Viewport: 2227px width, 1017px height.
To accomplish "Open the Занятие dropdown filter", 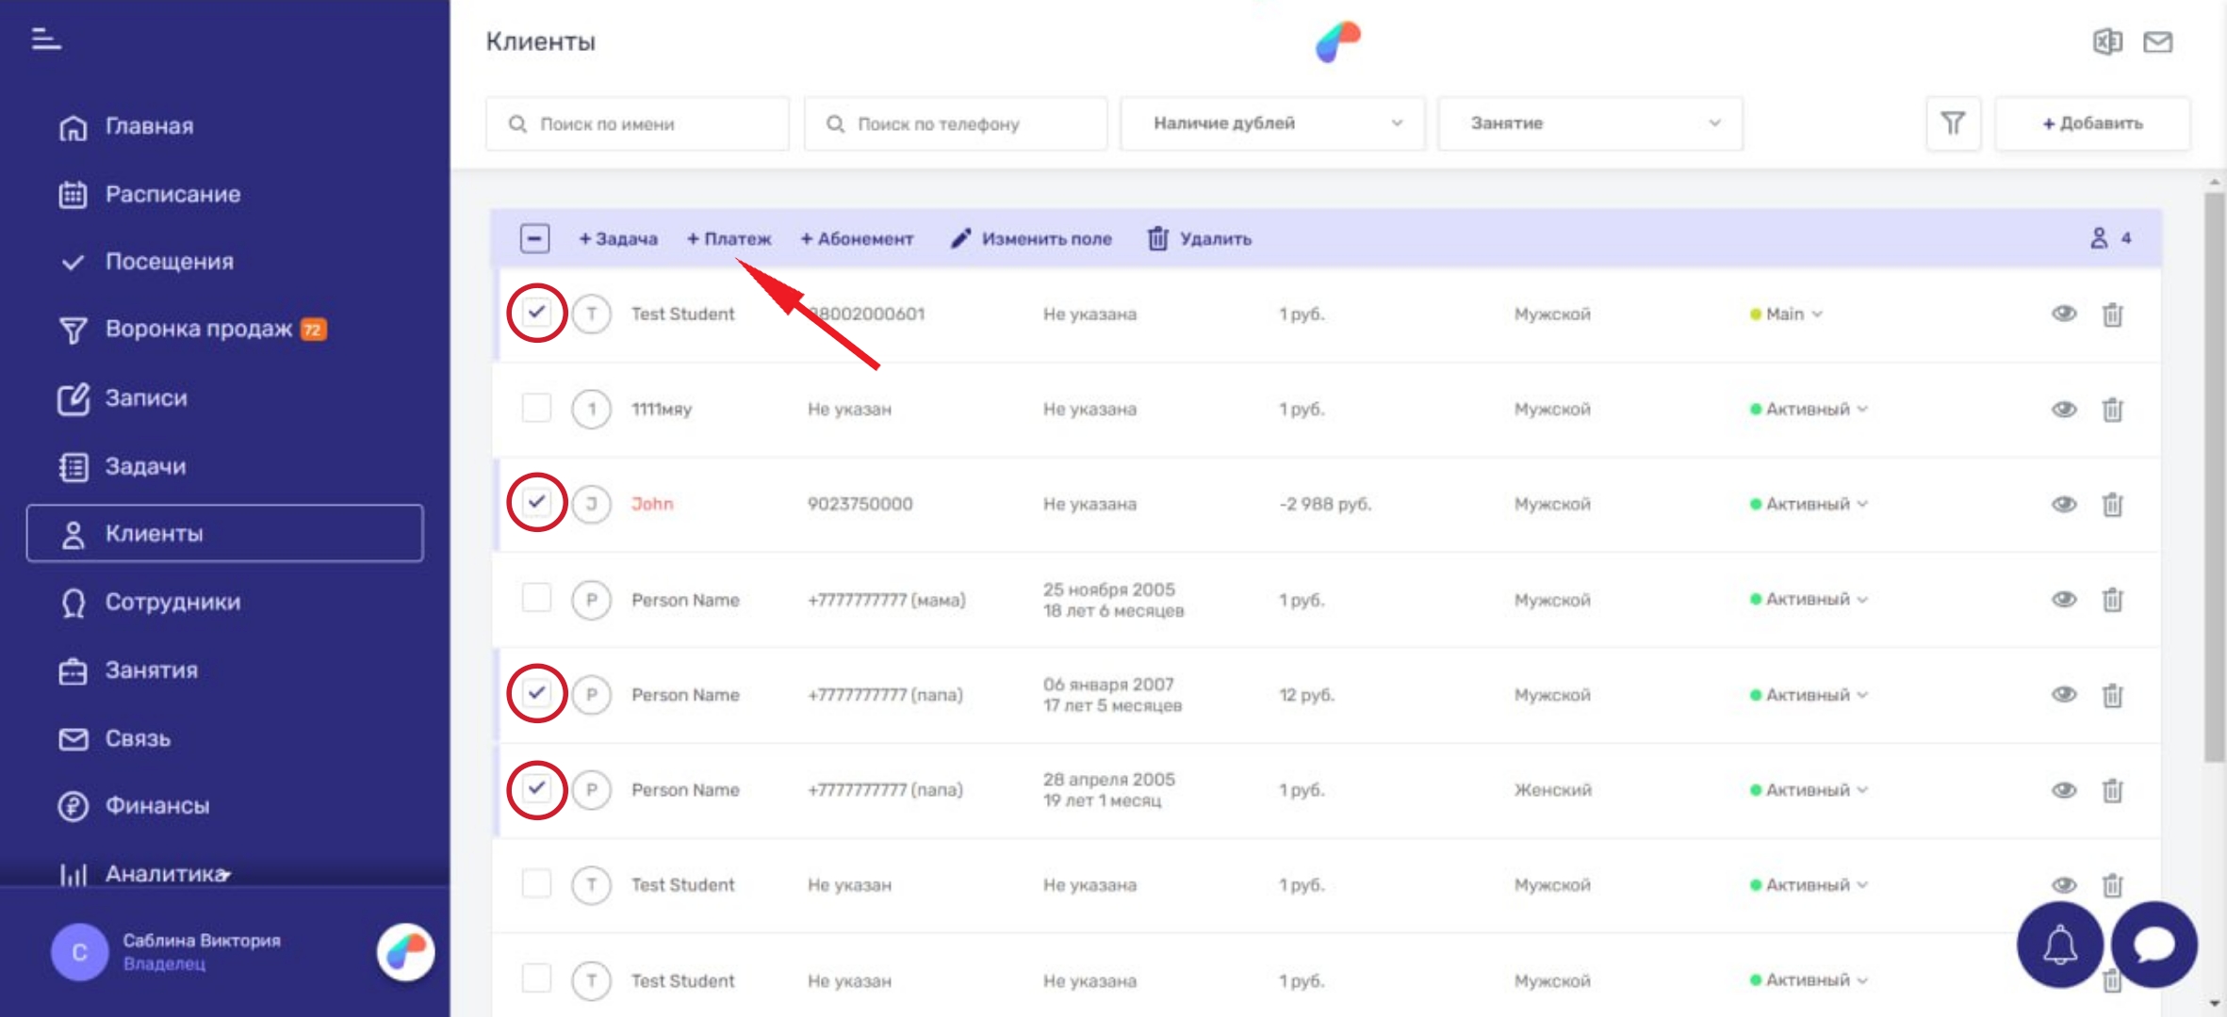I will point(1590,123).
